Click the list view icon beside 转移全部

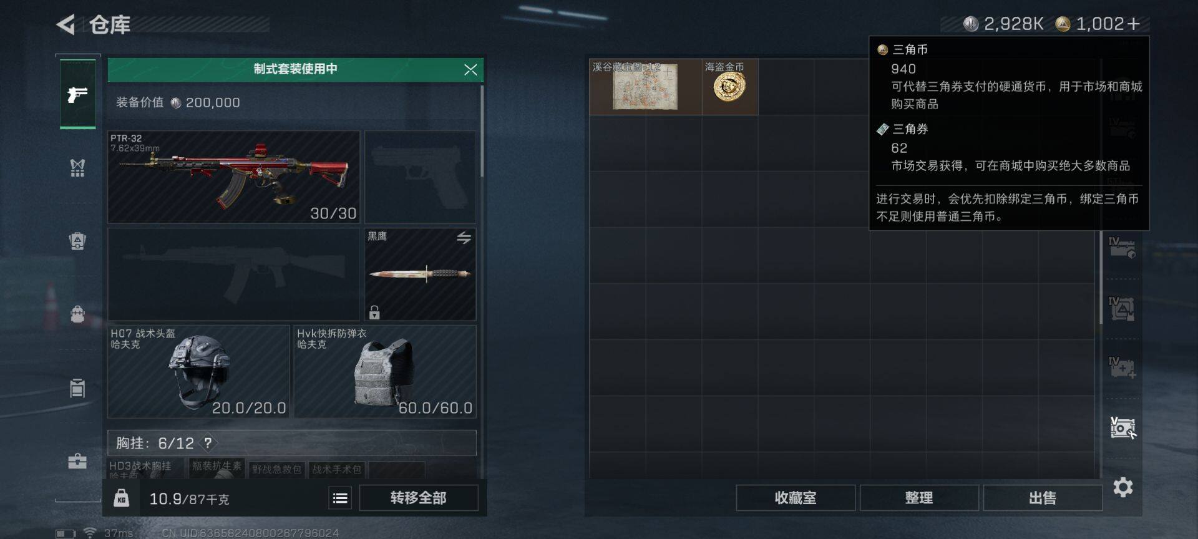tap(340, 498)
